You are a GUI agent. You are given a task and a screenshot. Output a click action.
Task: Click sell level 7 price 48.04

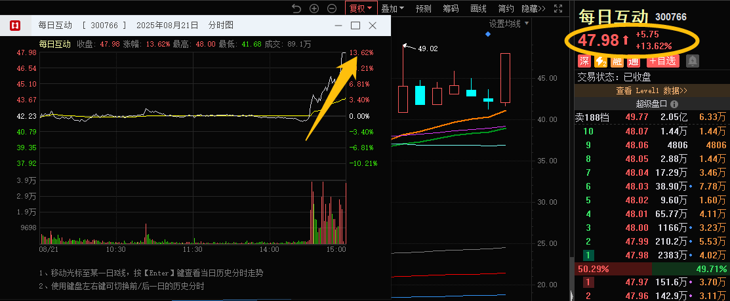click(x=638, y=172)
